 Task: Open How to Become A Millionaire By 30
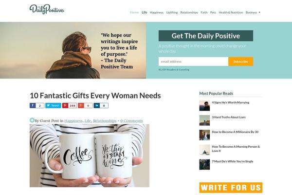click(235, 132)
